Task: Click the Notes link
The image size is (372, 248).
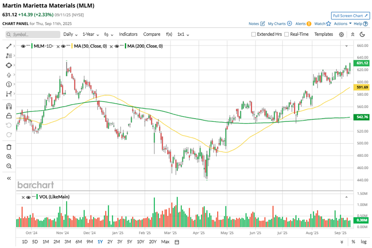Action: (257, 24)
